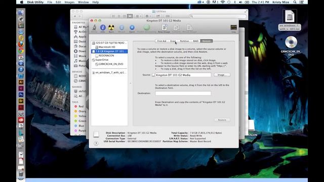Click the Enable Journaling toolbar icon
324x182 pixels.
[x=147, y=27]
